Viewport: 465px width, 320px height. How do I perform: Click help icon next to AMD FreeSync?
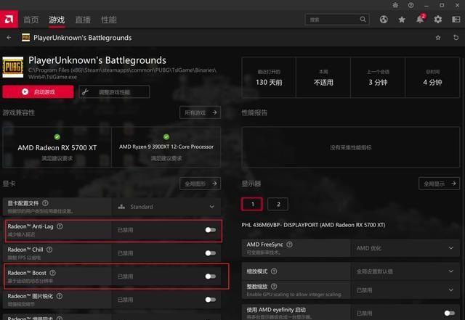(x=289, y=245)
